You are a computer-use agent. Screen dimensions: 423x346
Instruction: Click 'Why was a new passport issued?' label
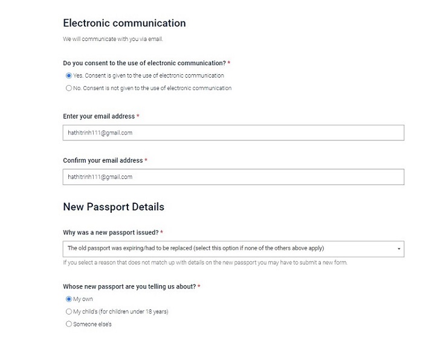[111, 232]
